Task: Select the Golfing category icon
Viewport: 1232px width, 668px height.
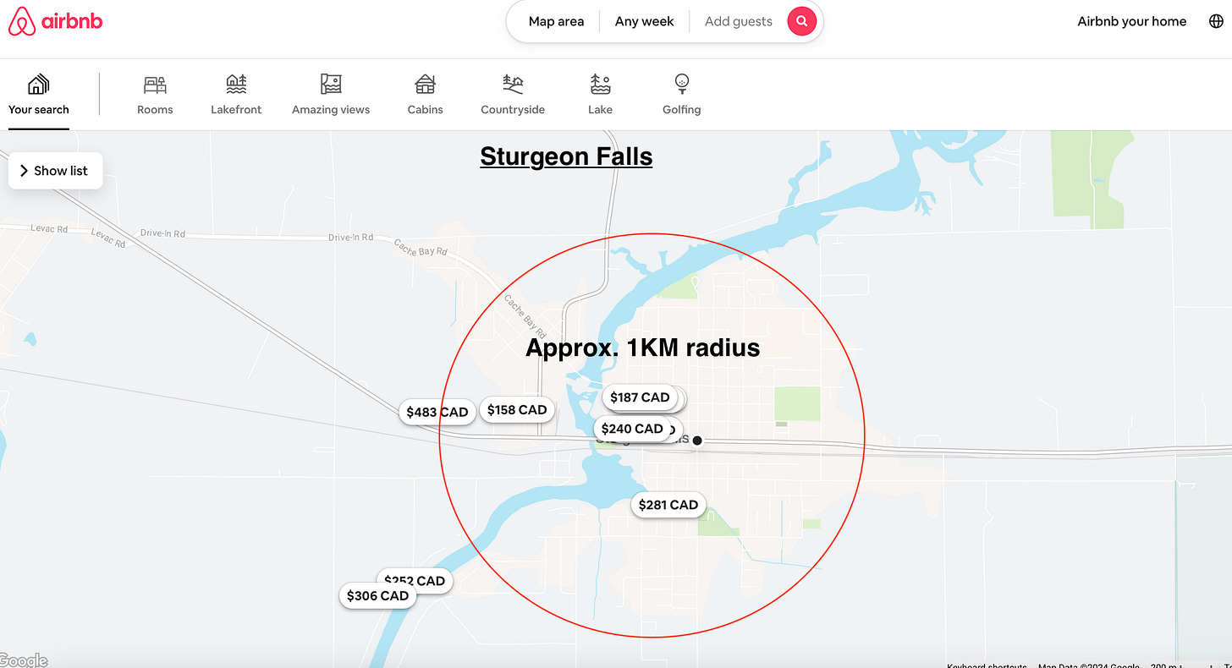Action: 682,84
